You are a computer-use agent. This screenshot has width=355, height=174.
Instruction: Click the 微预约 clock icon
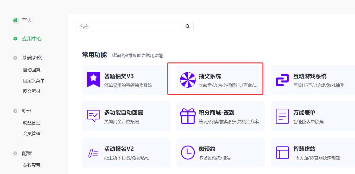pyautogui.click(x=188, y=152)
